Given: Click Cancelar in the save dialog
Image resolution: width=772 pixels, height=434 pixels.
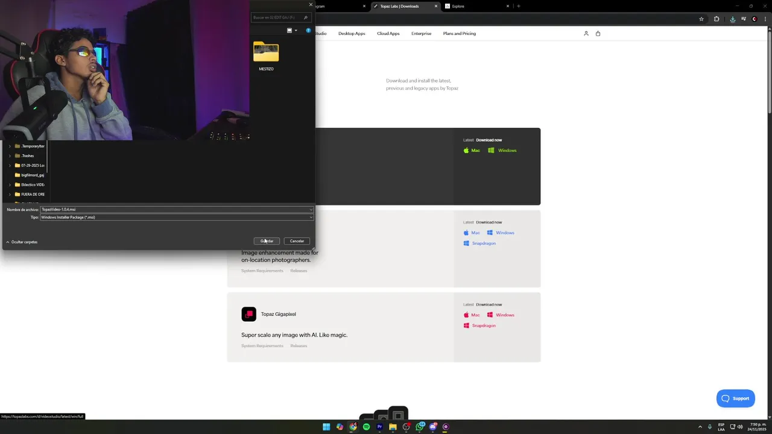Looking at the screenshot, I should click(x=297, y=241).
